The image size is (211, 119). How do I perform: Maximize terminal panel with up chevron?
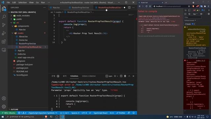(129, 76)
